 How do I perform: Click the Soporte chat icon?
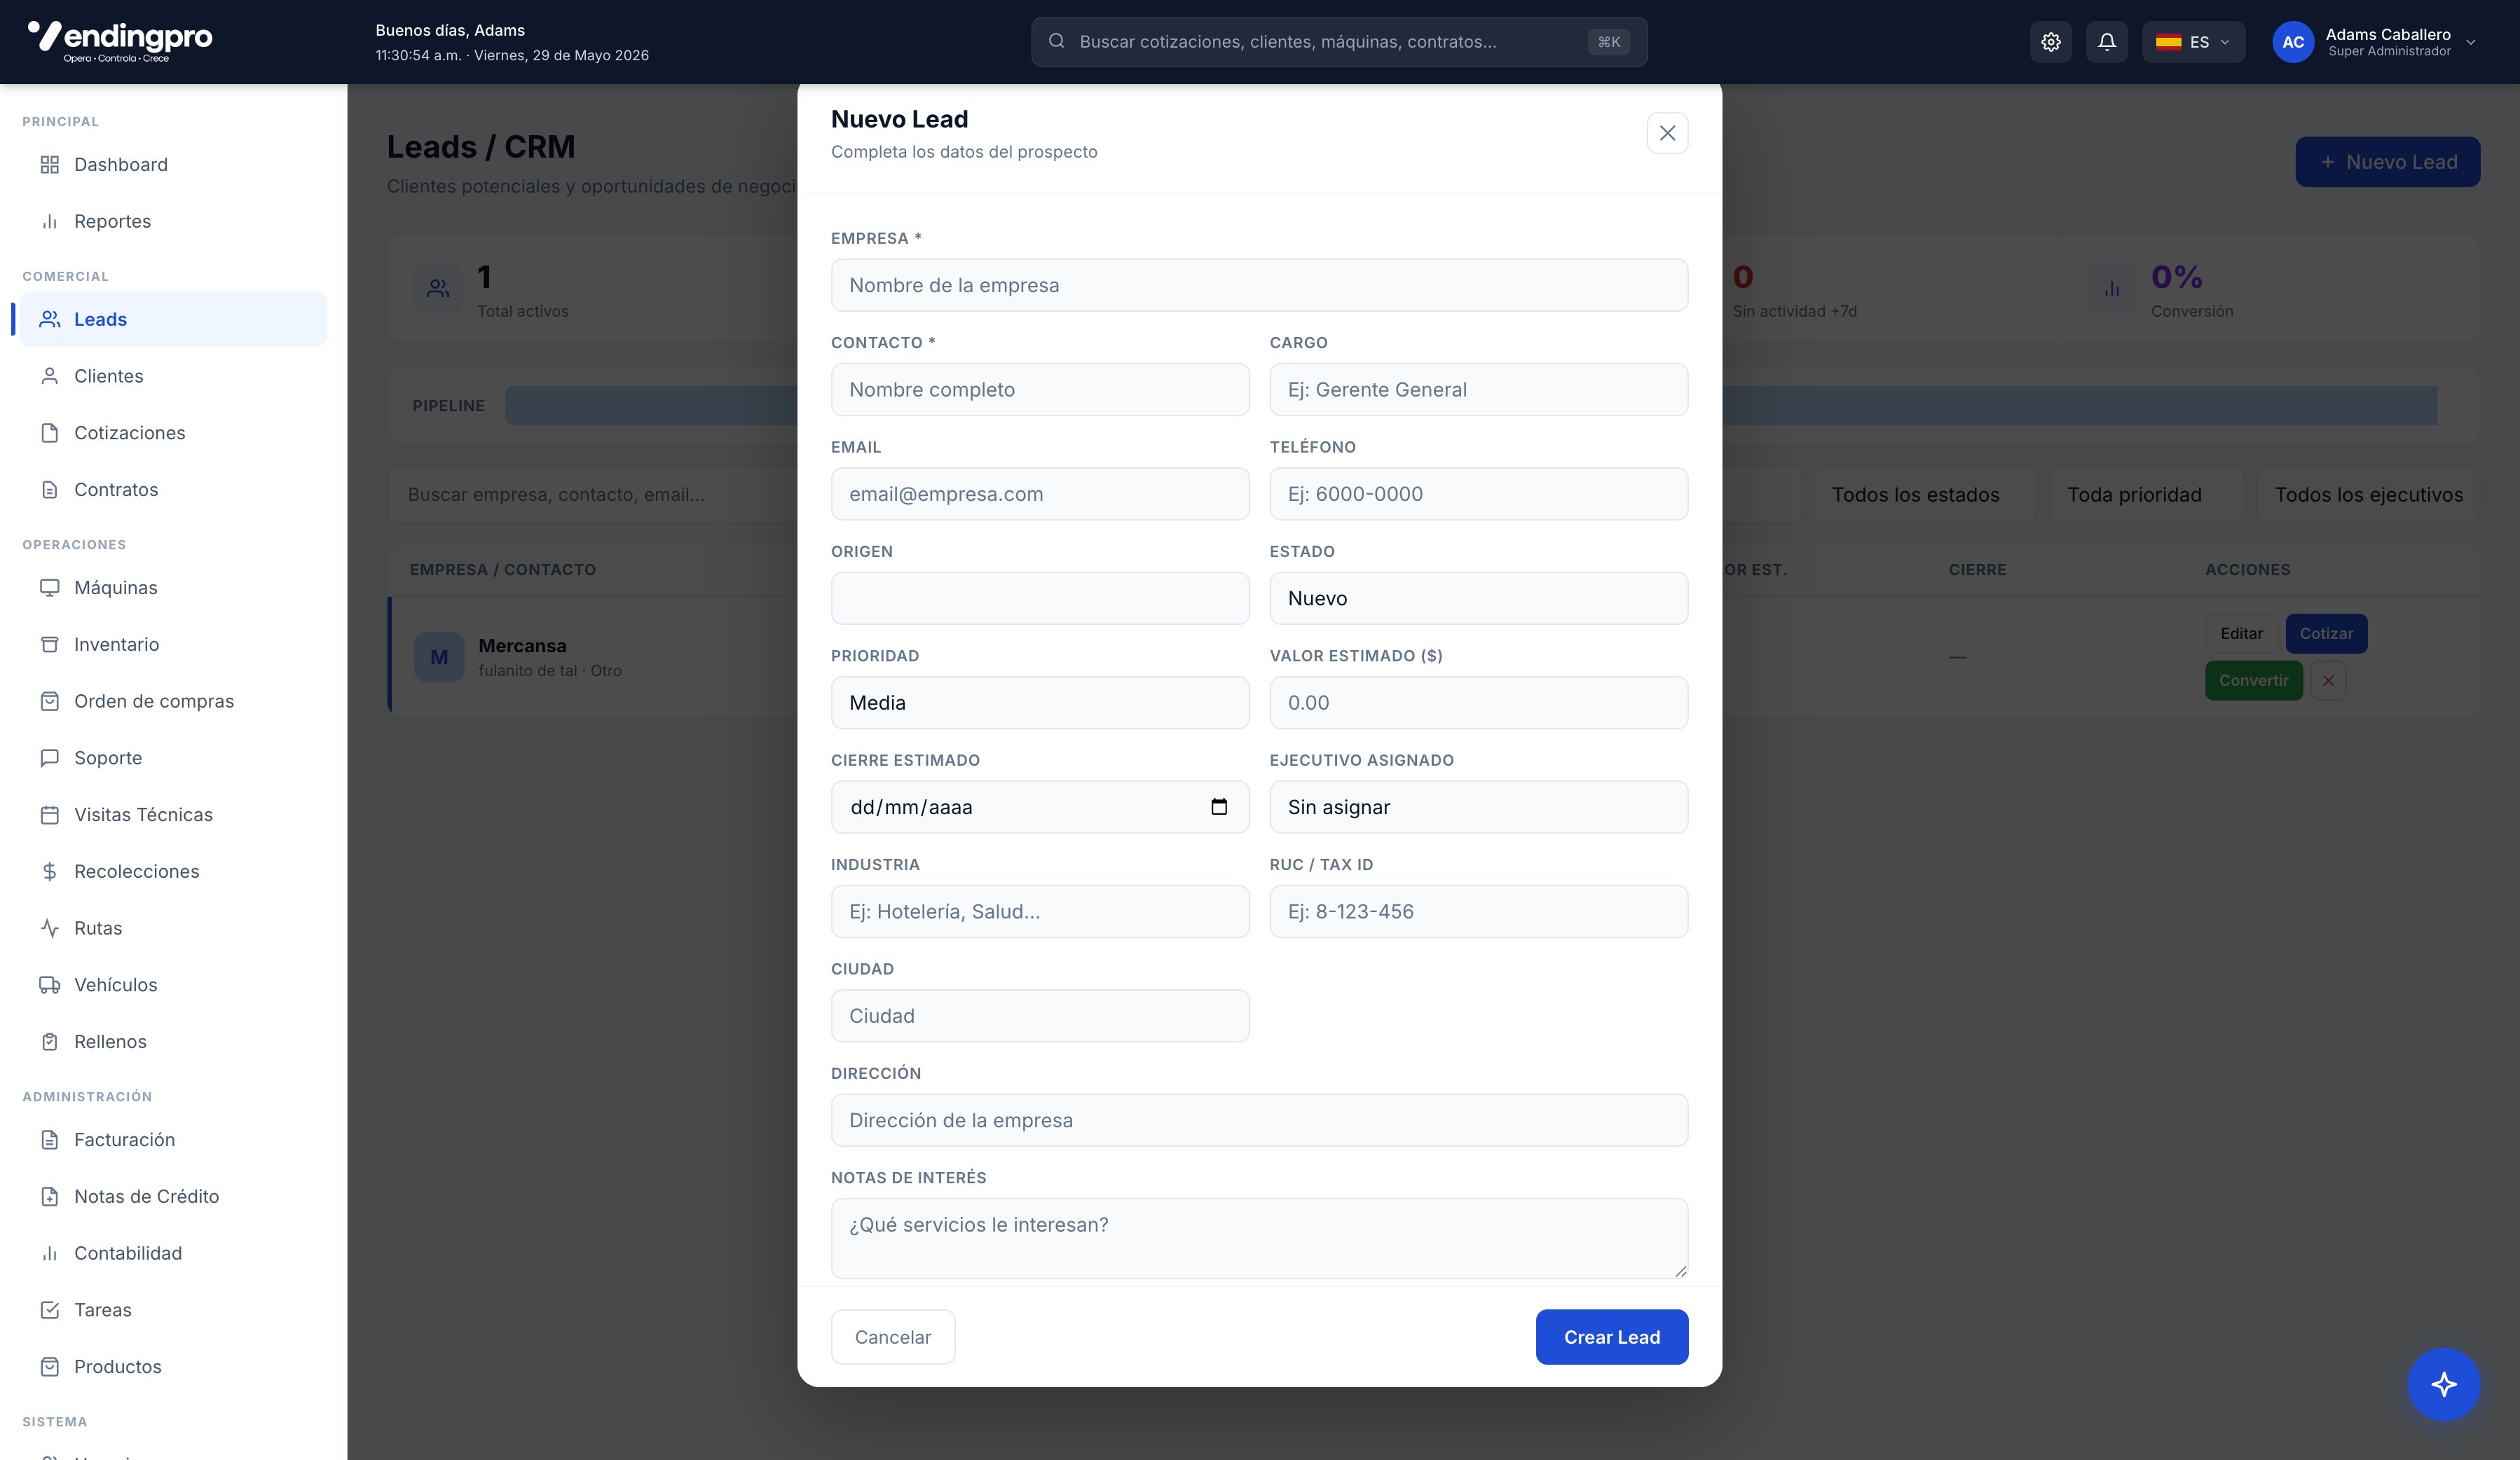click(49, 758)
